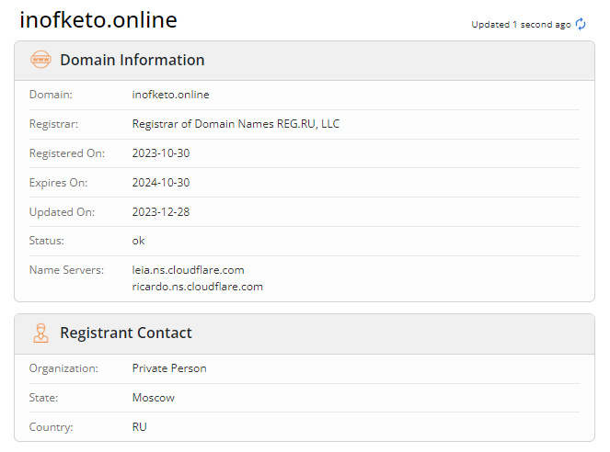Click the status value ok

tap(139, 241)
